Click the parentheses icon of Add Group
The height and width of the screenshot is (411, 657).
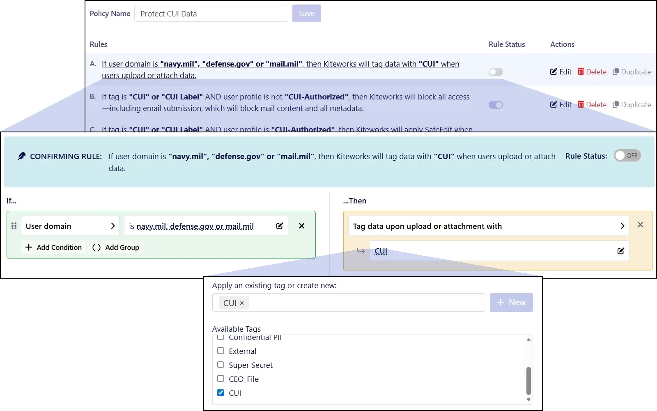[x=96, y=247]
